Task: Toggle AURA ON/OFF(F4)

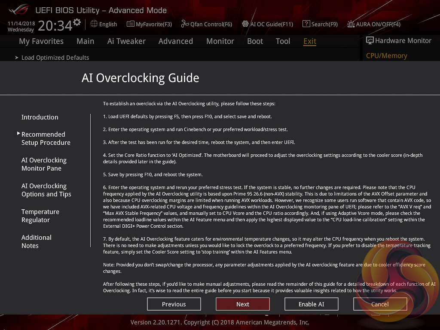Action: pyautogui.click(x=378, y=24)
